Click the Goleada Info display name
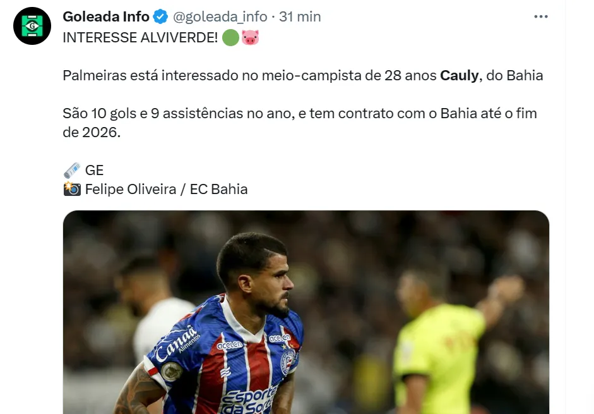594x414 pixels. [x=106, y=17]
